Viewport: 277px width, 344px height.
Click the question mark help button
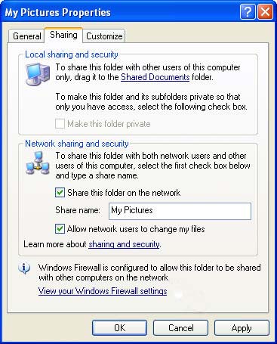[x=248, y=12]
